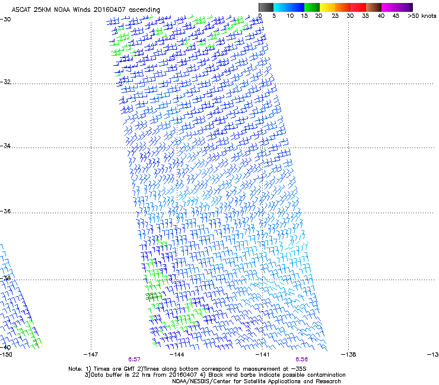Click the legend scale value '5'

(x=274, y=16)
